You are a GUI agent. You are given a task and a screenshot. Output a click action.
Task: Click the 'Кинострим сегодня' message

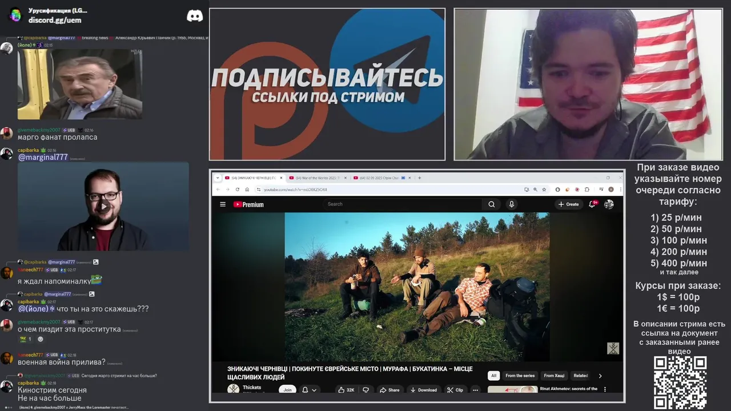click(52, 390)
